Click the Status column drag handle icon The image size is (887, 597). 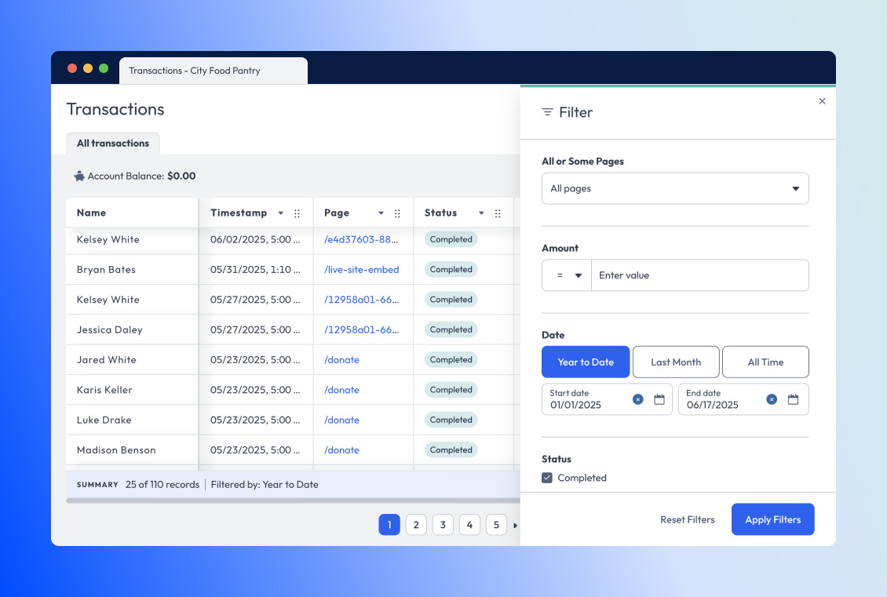tap(498, 213)
